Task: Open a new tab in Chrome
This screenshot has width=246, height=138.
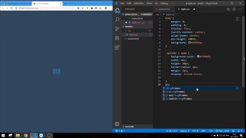Action: [x=65, y=3]
